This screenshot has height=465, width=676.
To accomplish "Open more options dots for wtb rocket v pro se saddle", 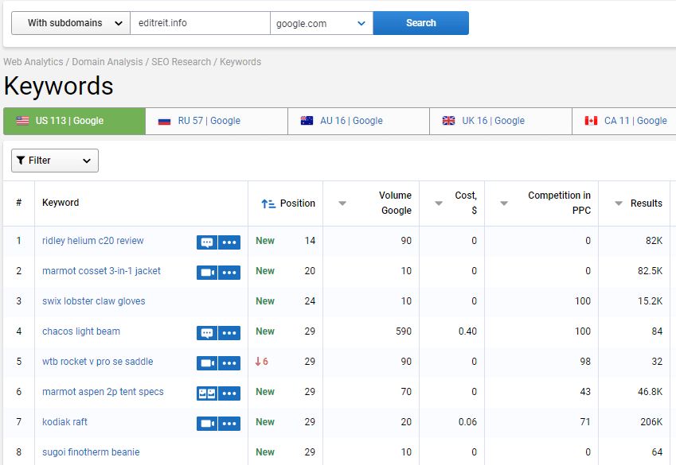I will 229,363.
